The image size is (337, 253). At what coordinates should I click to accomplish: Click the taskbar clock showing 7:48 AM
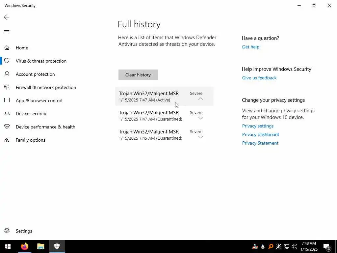coord(309,246)
